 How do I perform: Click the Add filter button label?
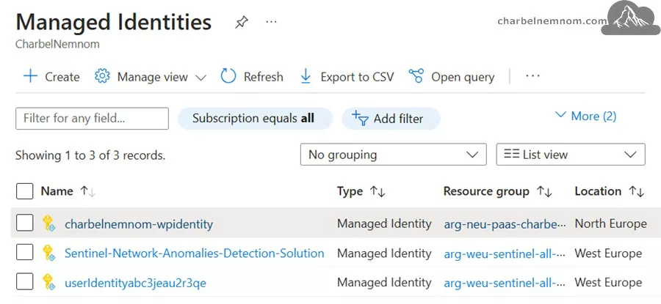click(398, 119)
